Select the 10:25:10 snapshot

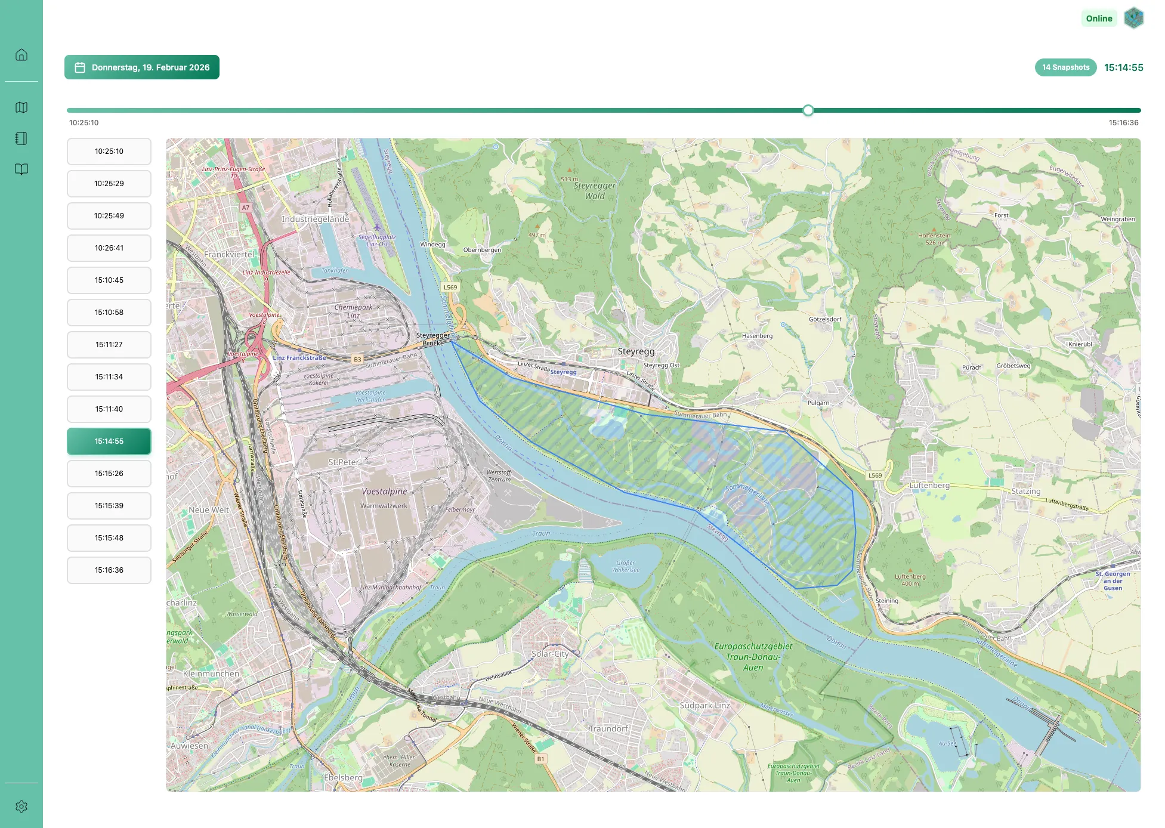pyautogui.click(x=109, y=152)
